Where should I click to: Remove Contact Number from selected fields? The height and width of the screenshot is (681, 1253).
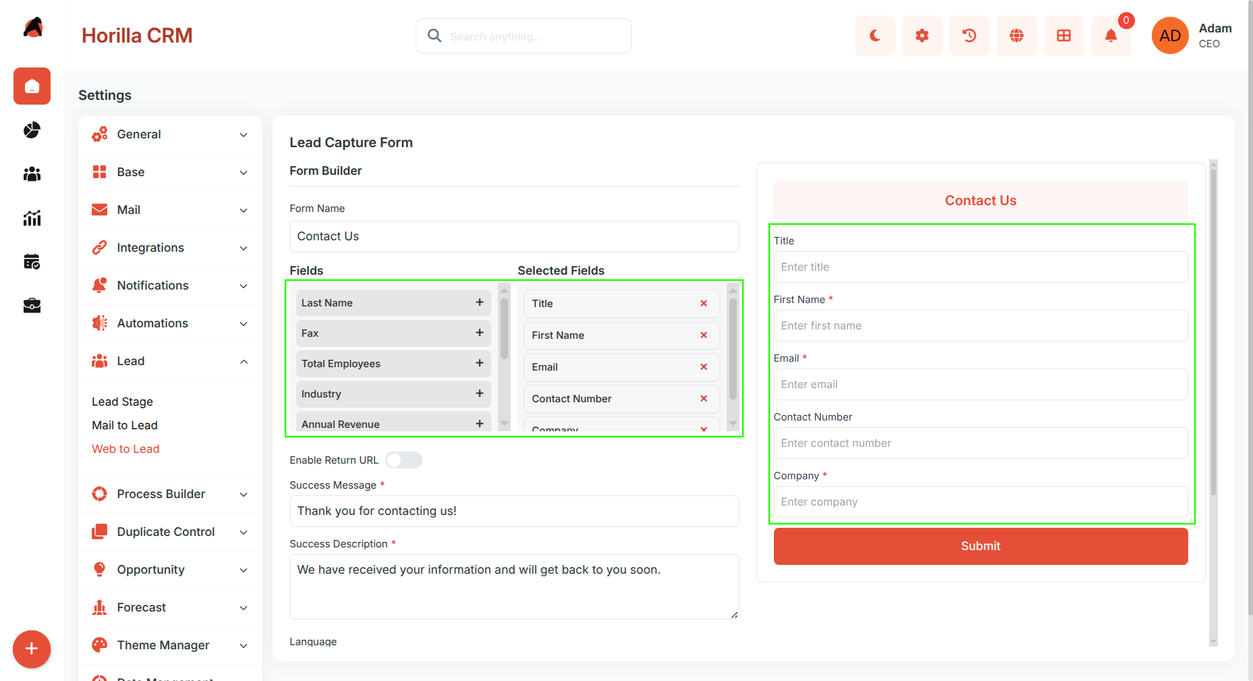click(704, 399)
